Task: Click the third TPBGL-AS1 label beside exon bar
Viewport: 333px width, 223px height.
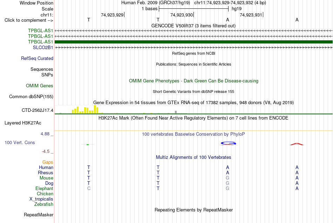Action: click(x=41, y=42)
